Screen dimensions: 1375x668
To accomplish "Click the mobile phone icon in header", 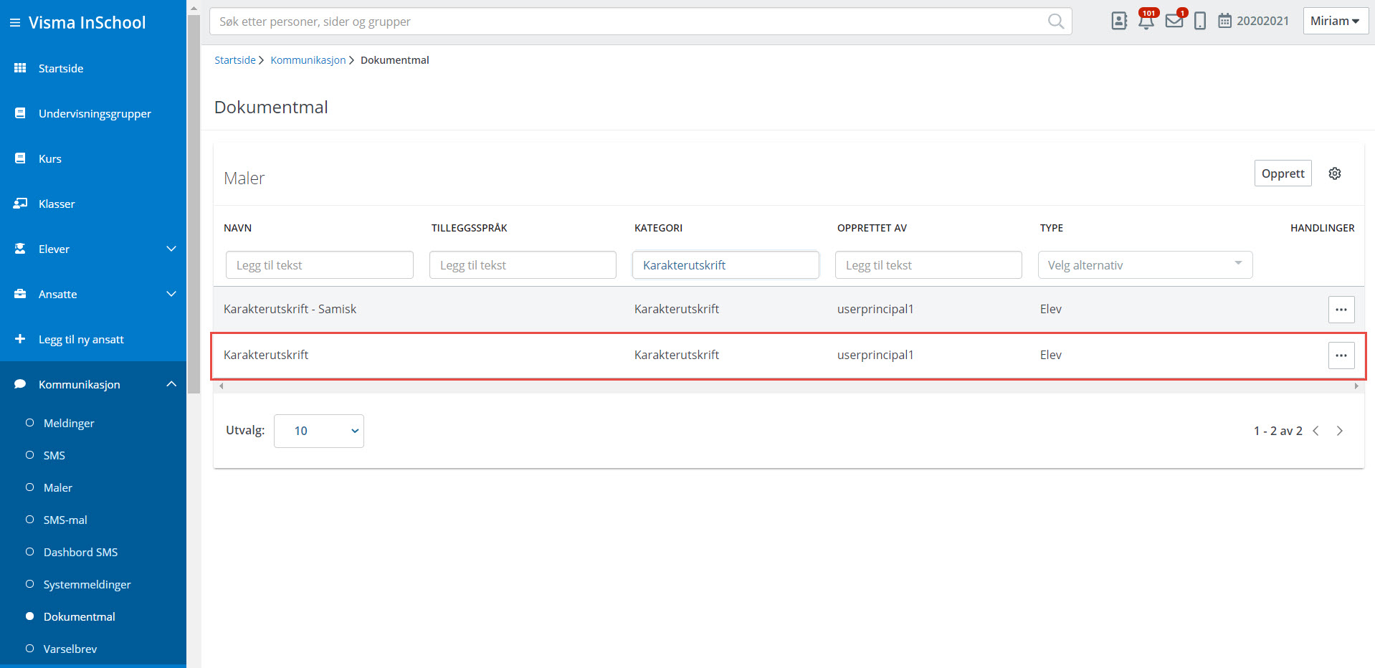I will click(x=1199, y=21).
